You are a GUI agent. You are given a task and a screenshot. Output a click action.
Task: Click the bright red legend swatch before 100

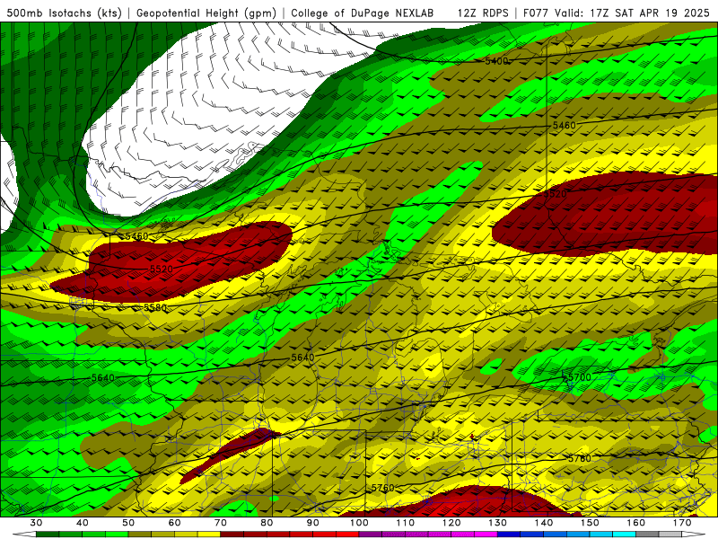pyautogui.click(x=347, y=535)
